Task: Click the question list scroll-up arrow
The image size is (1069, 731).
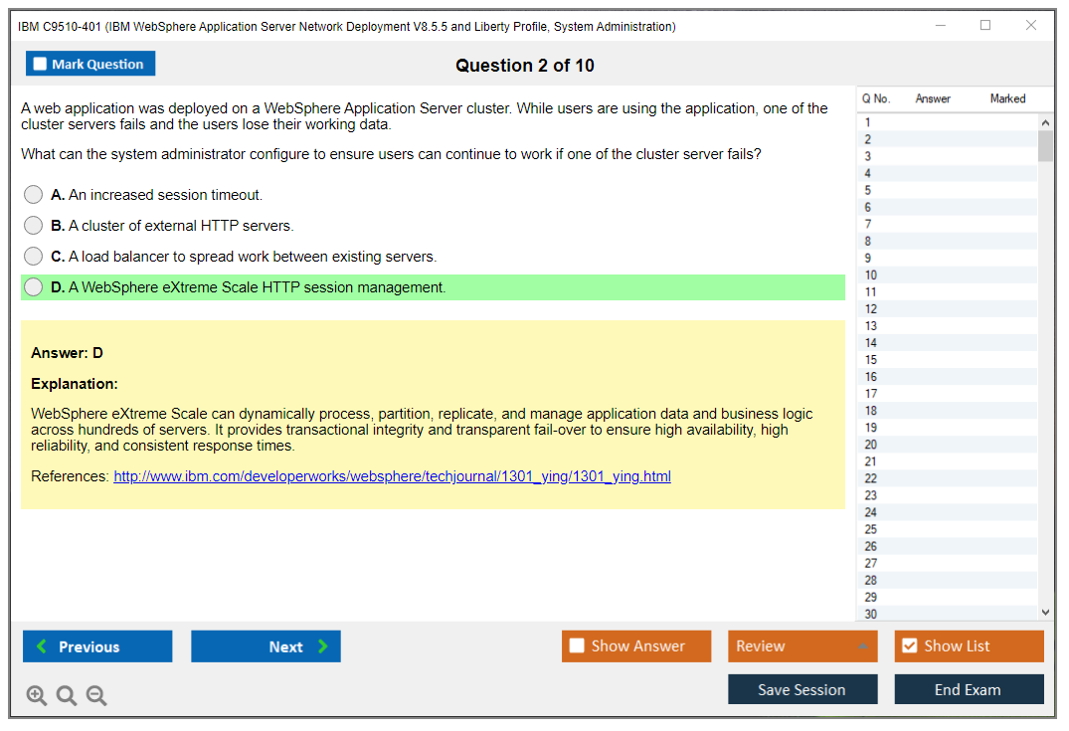Action: pyautogui.click(x=1044, y=122)
